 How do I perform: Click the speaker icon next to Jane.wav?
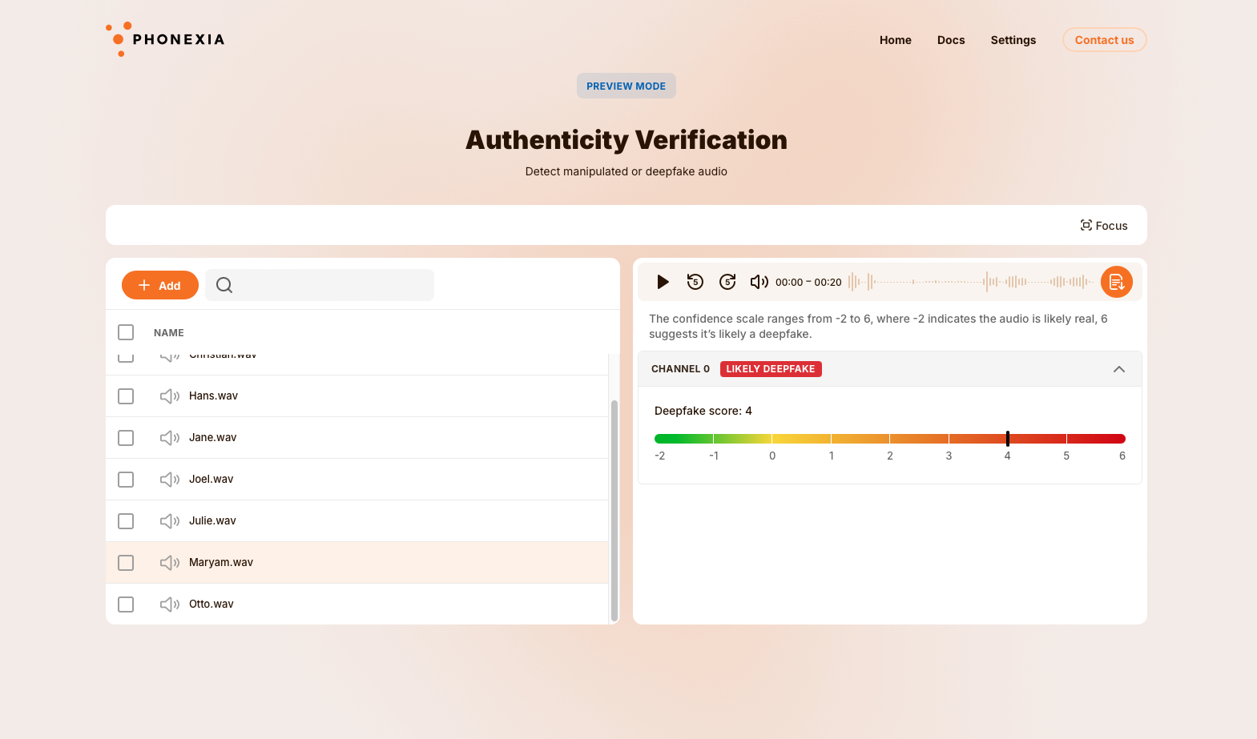click(170, 438)
